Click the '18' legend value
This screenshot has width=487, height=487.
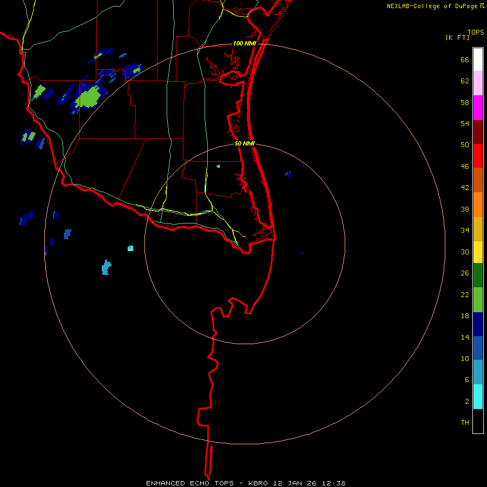click(465, 316)
